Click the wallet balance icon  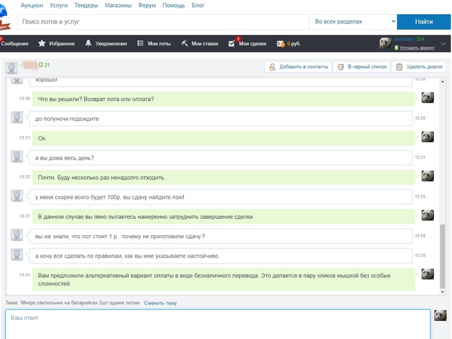(280, 43)
